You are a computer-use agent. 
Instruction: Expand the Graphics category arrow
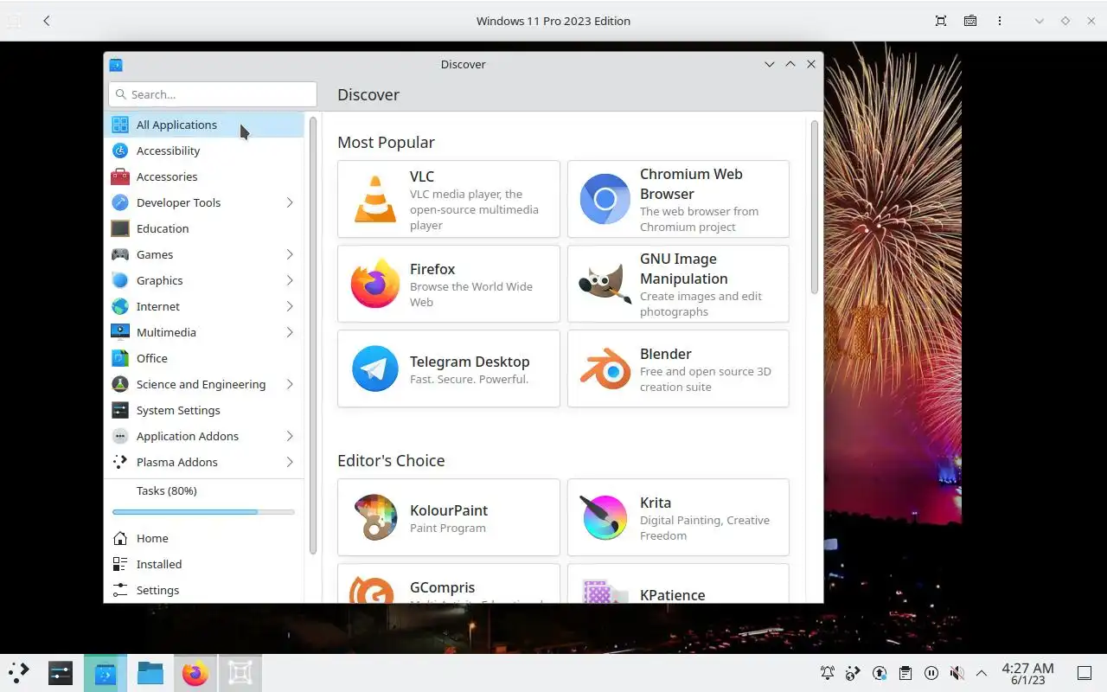pos(290,280)
